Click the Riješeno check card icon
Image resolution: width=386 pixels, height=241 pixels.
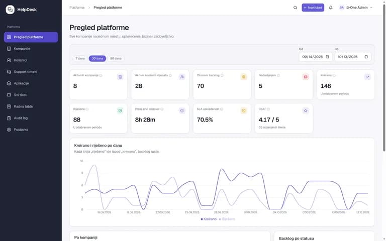coord(120,110)
